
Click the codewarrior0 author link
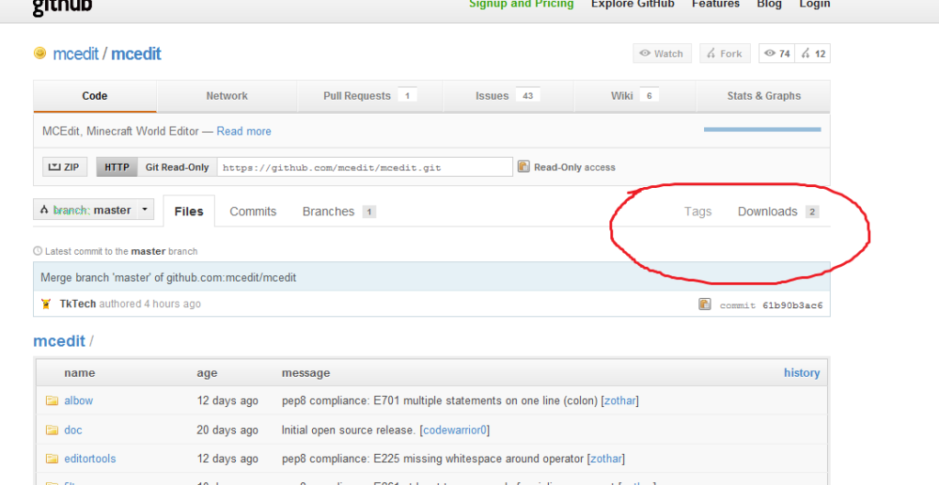click(x=455, y=429)
